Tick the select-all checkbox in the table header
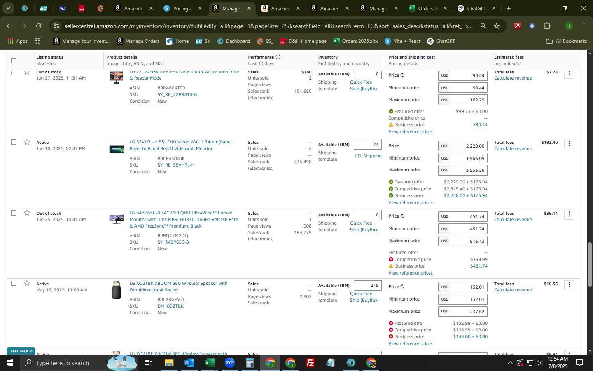 tap(14, 61)
